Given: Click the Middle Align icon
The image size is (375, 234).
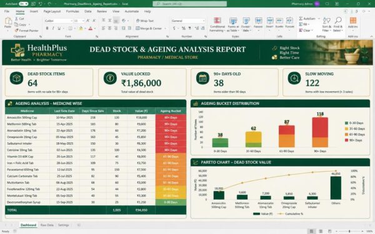Looking at the screenshot, I should pos(109,21).
